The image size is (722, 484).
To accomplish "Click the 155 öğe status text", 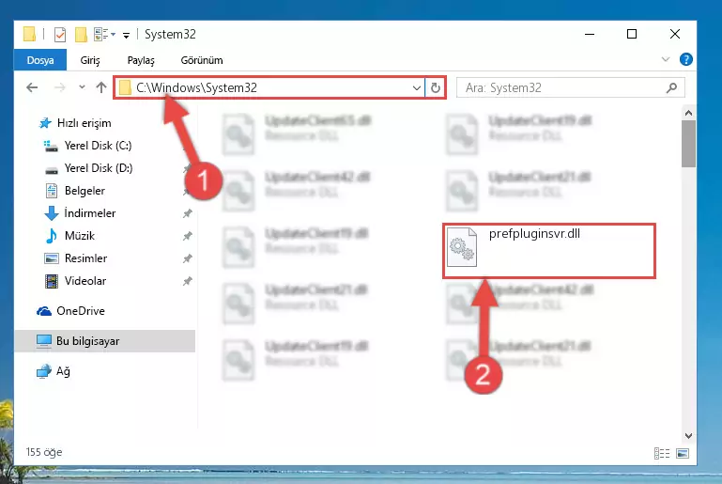I will tap(44, 452).
